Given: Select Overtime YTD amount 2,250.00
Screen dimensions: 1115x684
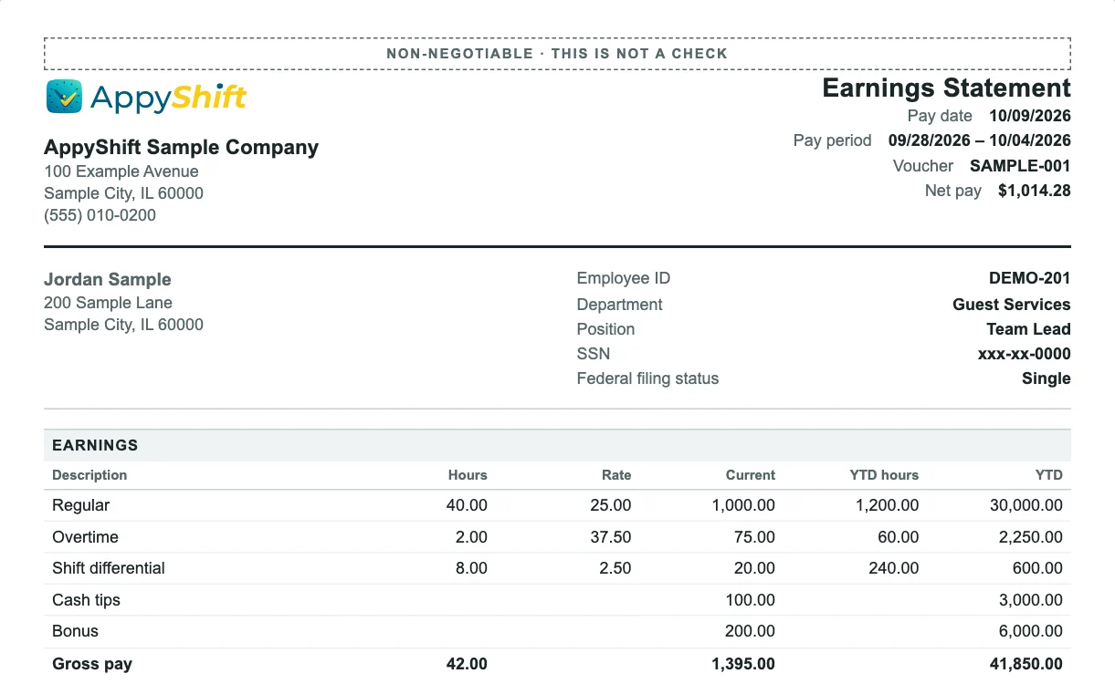Looking at the screenshot, I should click(x=1031, y=537).
